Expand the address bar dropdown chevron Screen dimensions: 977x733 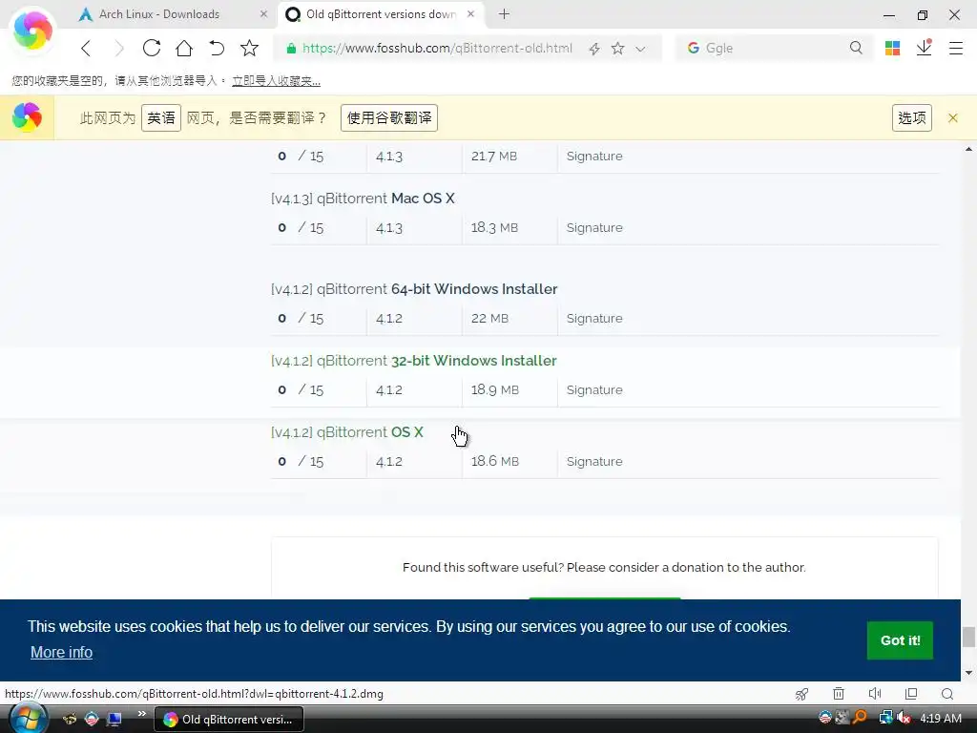(x=640, y=49)
